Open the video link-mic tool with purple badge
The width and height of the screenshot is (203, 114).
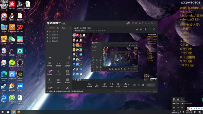coord(50,72)
